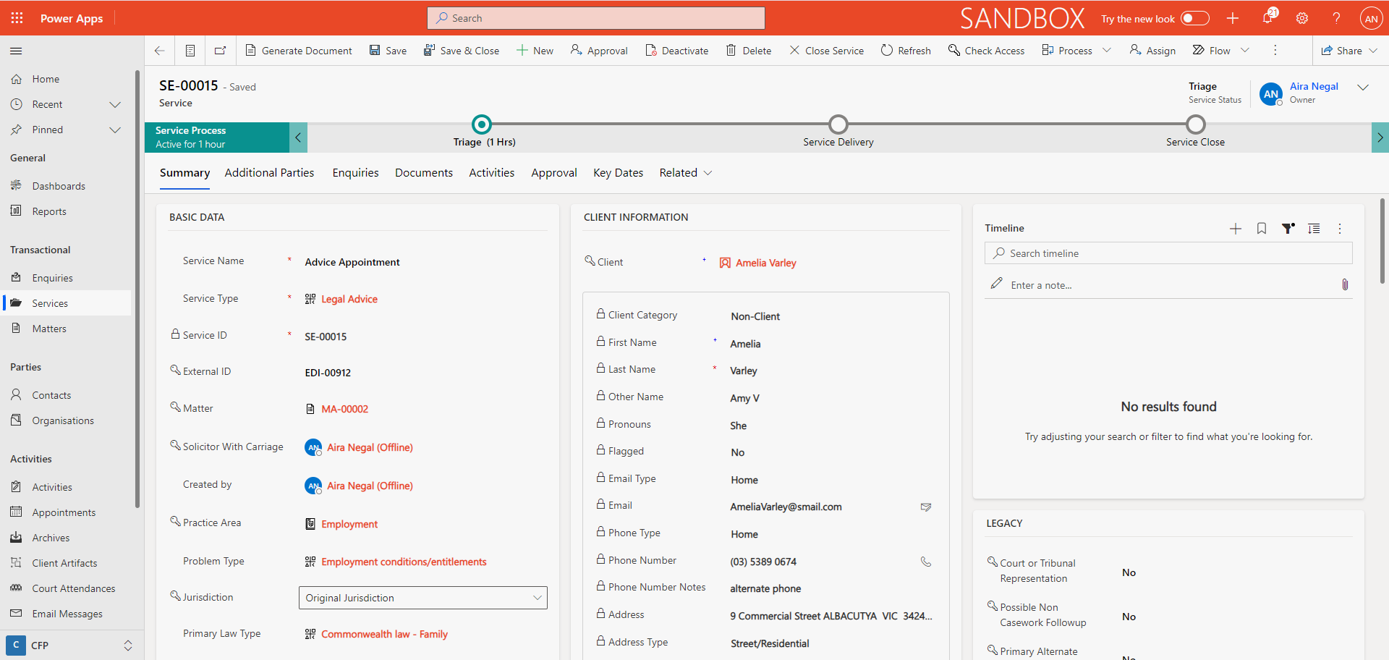Switch to the Additional Parties tab

[x=269, y=173]
